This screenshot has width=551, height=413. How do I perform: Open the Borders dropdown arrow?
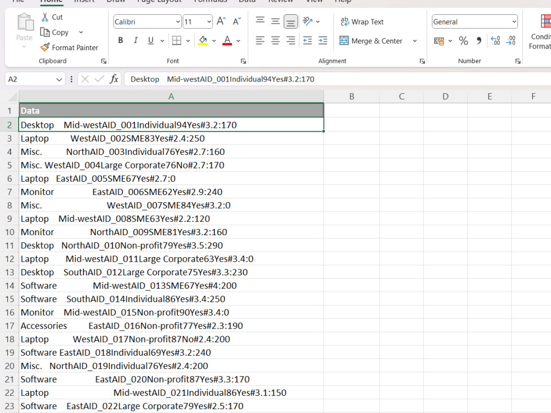(x=188, y=41)
